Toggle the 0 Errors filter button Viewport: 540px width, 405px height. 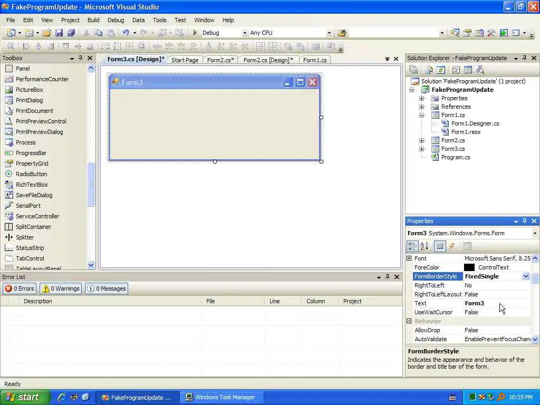point(20,288)
